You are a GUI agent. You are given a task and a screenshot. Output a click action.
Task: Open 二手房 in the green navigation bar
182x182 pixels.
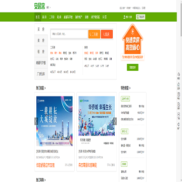point(52,17)
